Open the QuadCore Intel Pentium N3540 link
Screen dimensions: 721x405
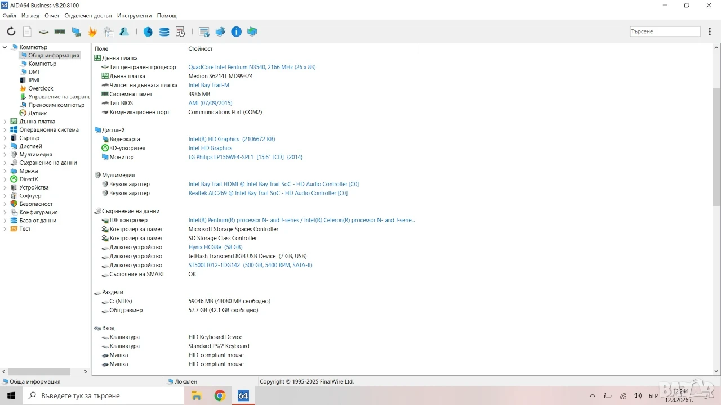coord(252,67)
